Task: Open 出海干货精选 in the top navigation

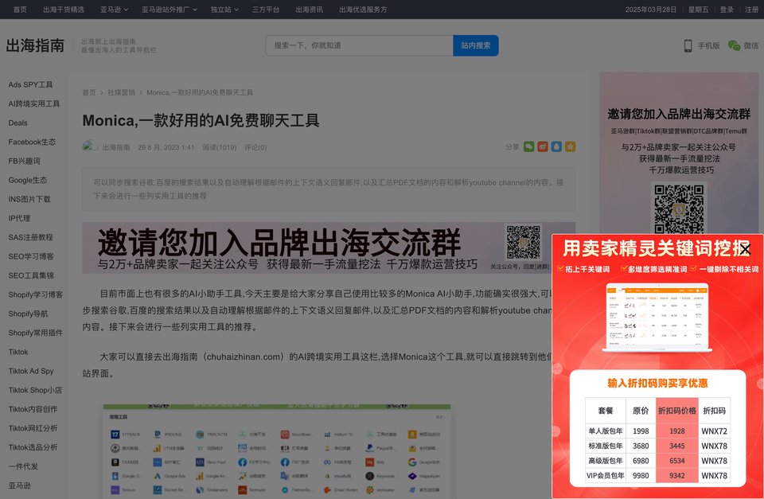Action: point(64,10)
